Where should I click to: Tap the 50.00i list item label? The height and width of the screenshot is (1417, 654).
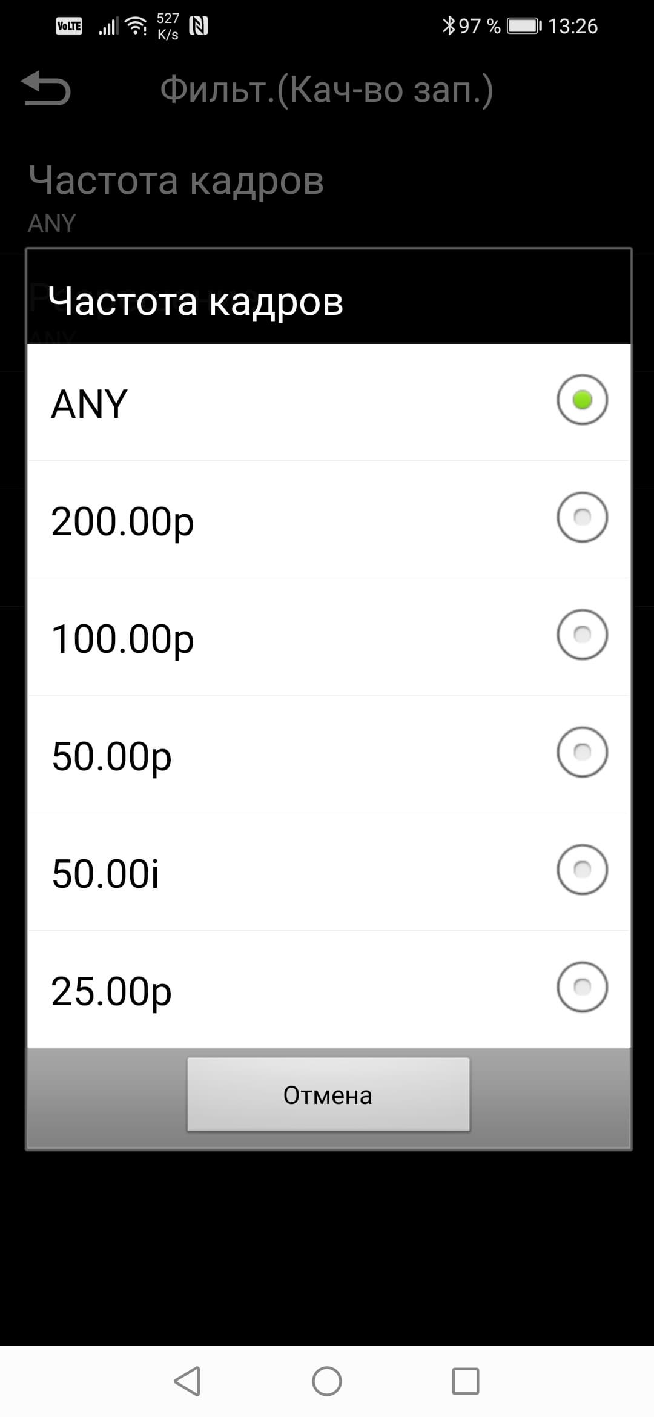point(106,873)
